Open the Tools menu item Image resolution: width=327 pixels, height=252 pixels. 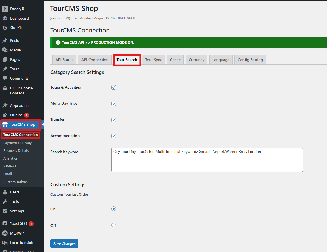coord(14,201)
